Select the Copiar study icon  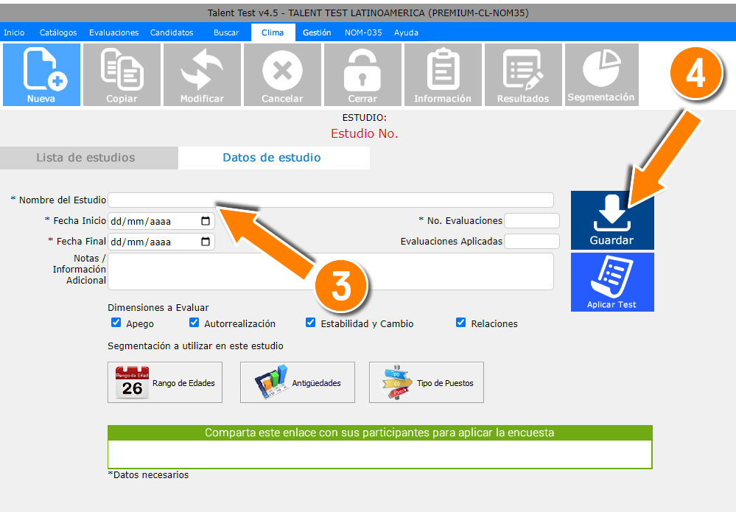[122, 74]
